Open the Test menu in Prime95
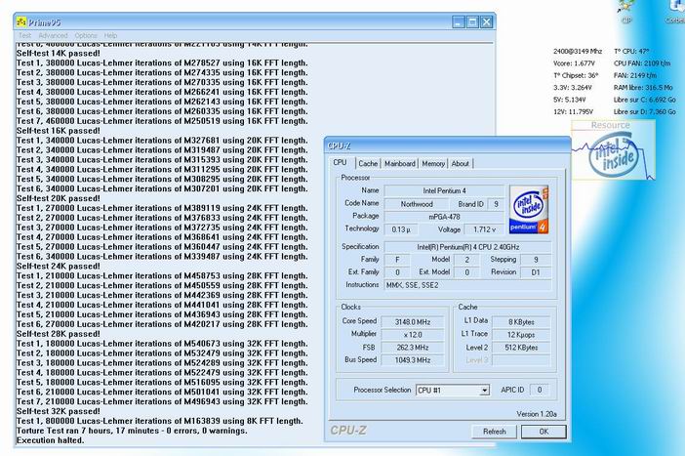 tap(25, 35)
